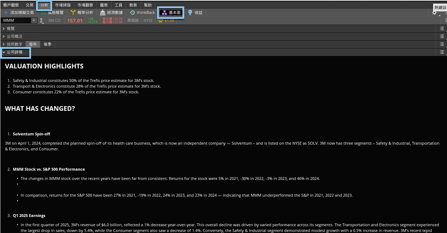The image size is (447, 233).
Task: Select the 基本面 sub-tab
Action: point(171,12)
